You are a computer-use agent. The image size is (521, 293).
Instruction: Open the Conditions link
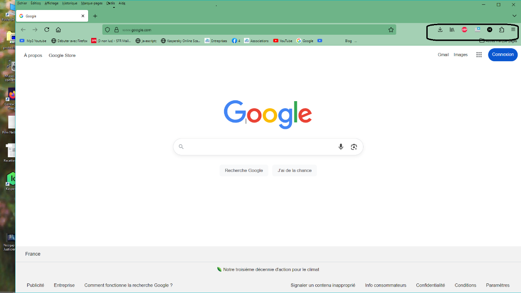tap(465, 285)
